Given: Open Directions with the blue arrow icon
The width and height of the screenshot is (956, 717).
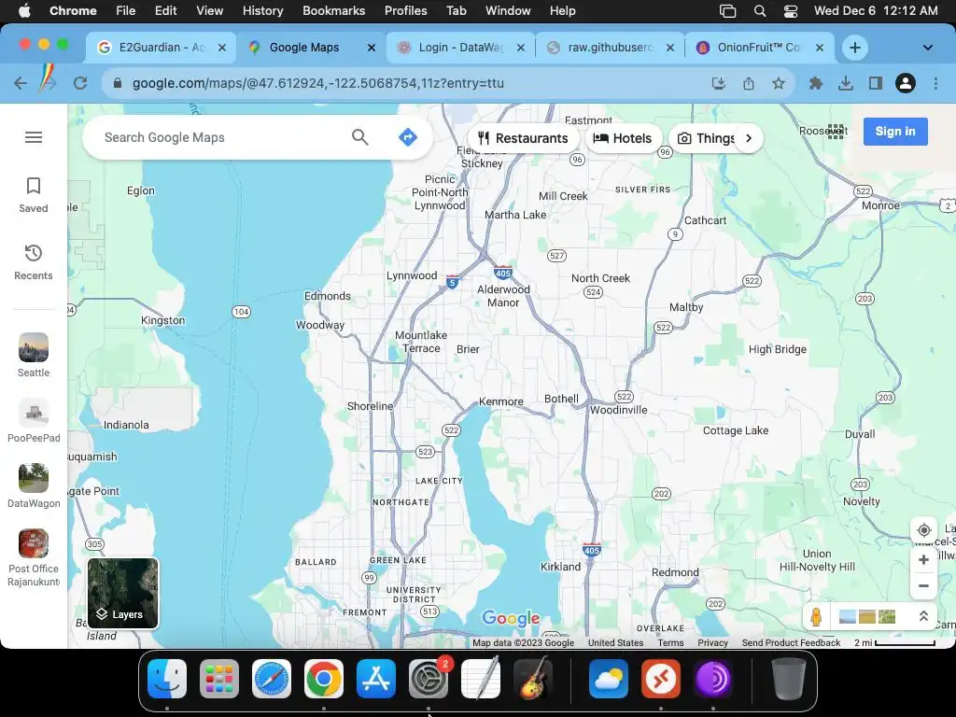Looking at the screenshot, I should (408, 137).
